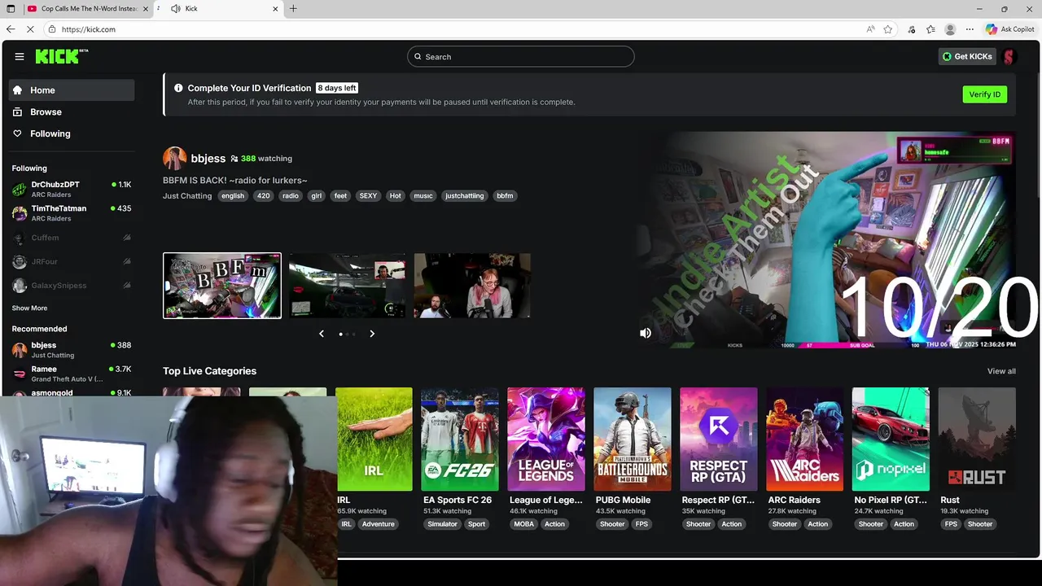1042x586 pixels.
Task: Select the two-person webcam stream thumbnail
Action: pos(472,286)
